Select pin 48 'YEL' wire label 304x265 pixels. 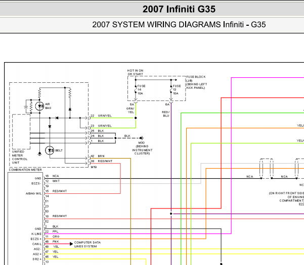tap(56, 246)
